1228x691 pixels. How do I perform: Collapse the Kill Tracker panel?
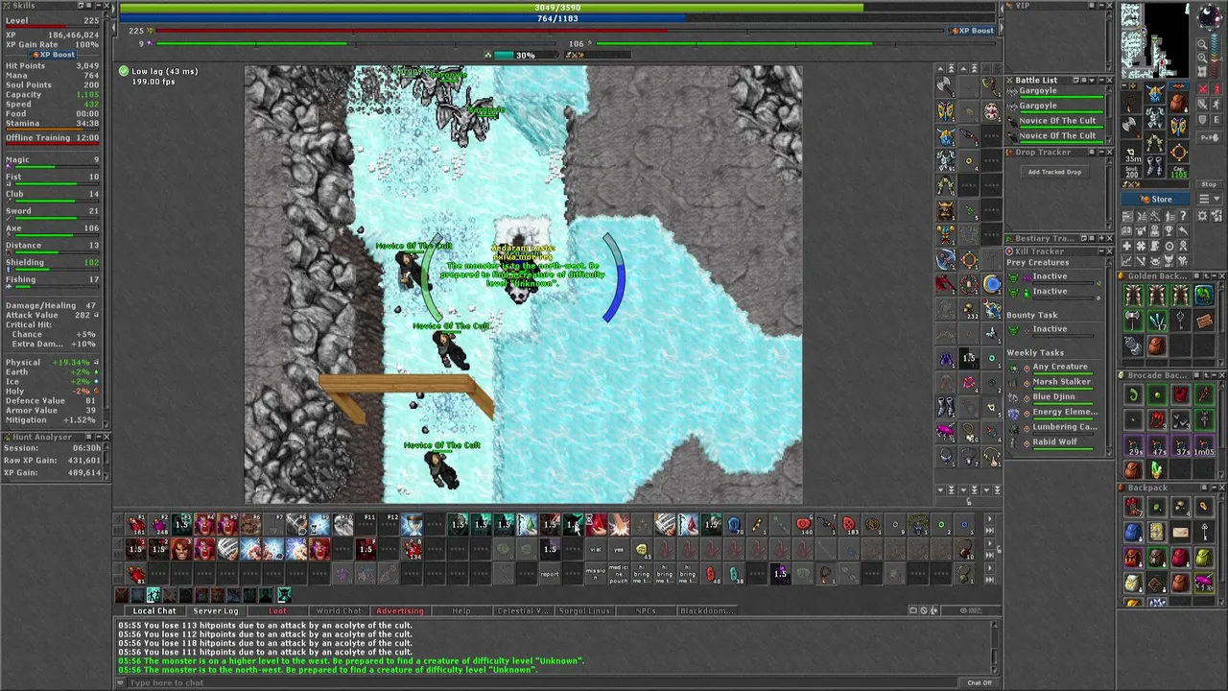(x=1101, y=251)
